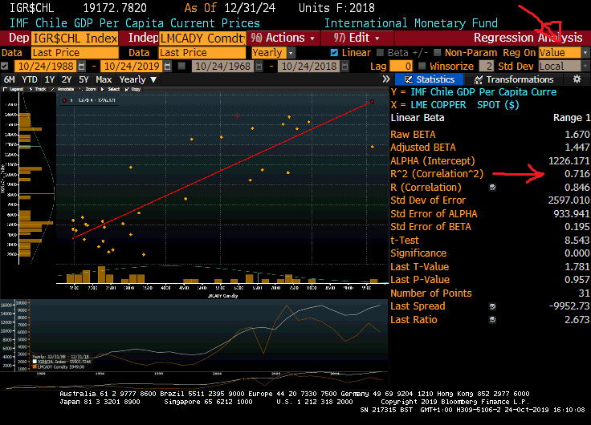Image resolution: width=591 pixels, height=425 pixels.
Task: Click ALPHA (Intercept) value 1226.171
Action: 569,160
